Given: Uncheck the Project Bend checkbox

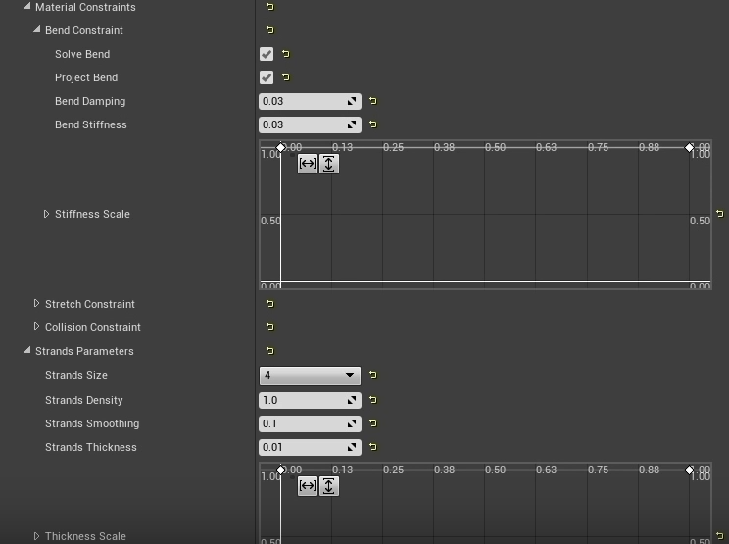Looking at the screenshot, I should pos(267,77).
